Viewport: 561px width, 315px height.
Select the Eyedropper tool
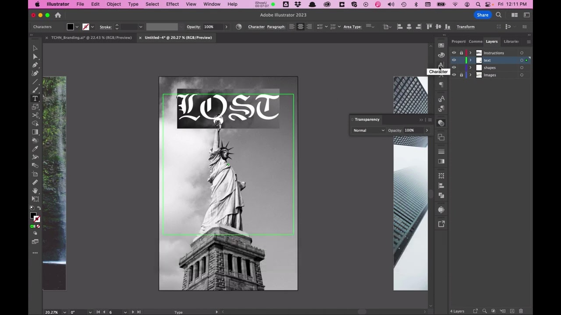tap(35, 149)
